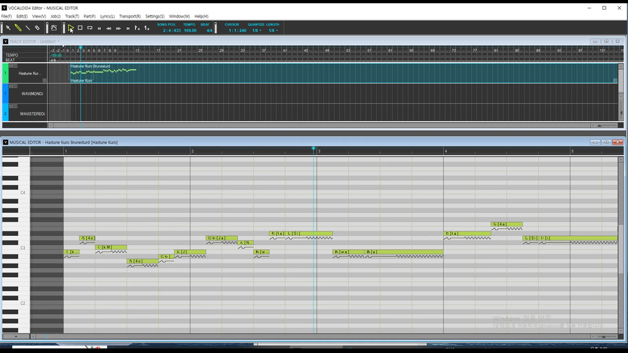Click the C4 piano key

16,193
